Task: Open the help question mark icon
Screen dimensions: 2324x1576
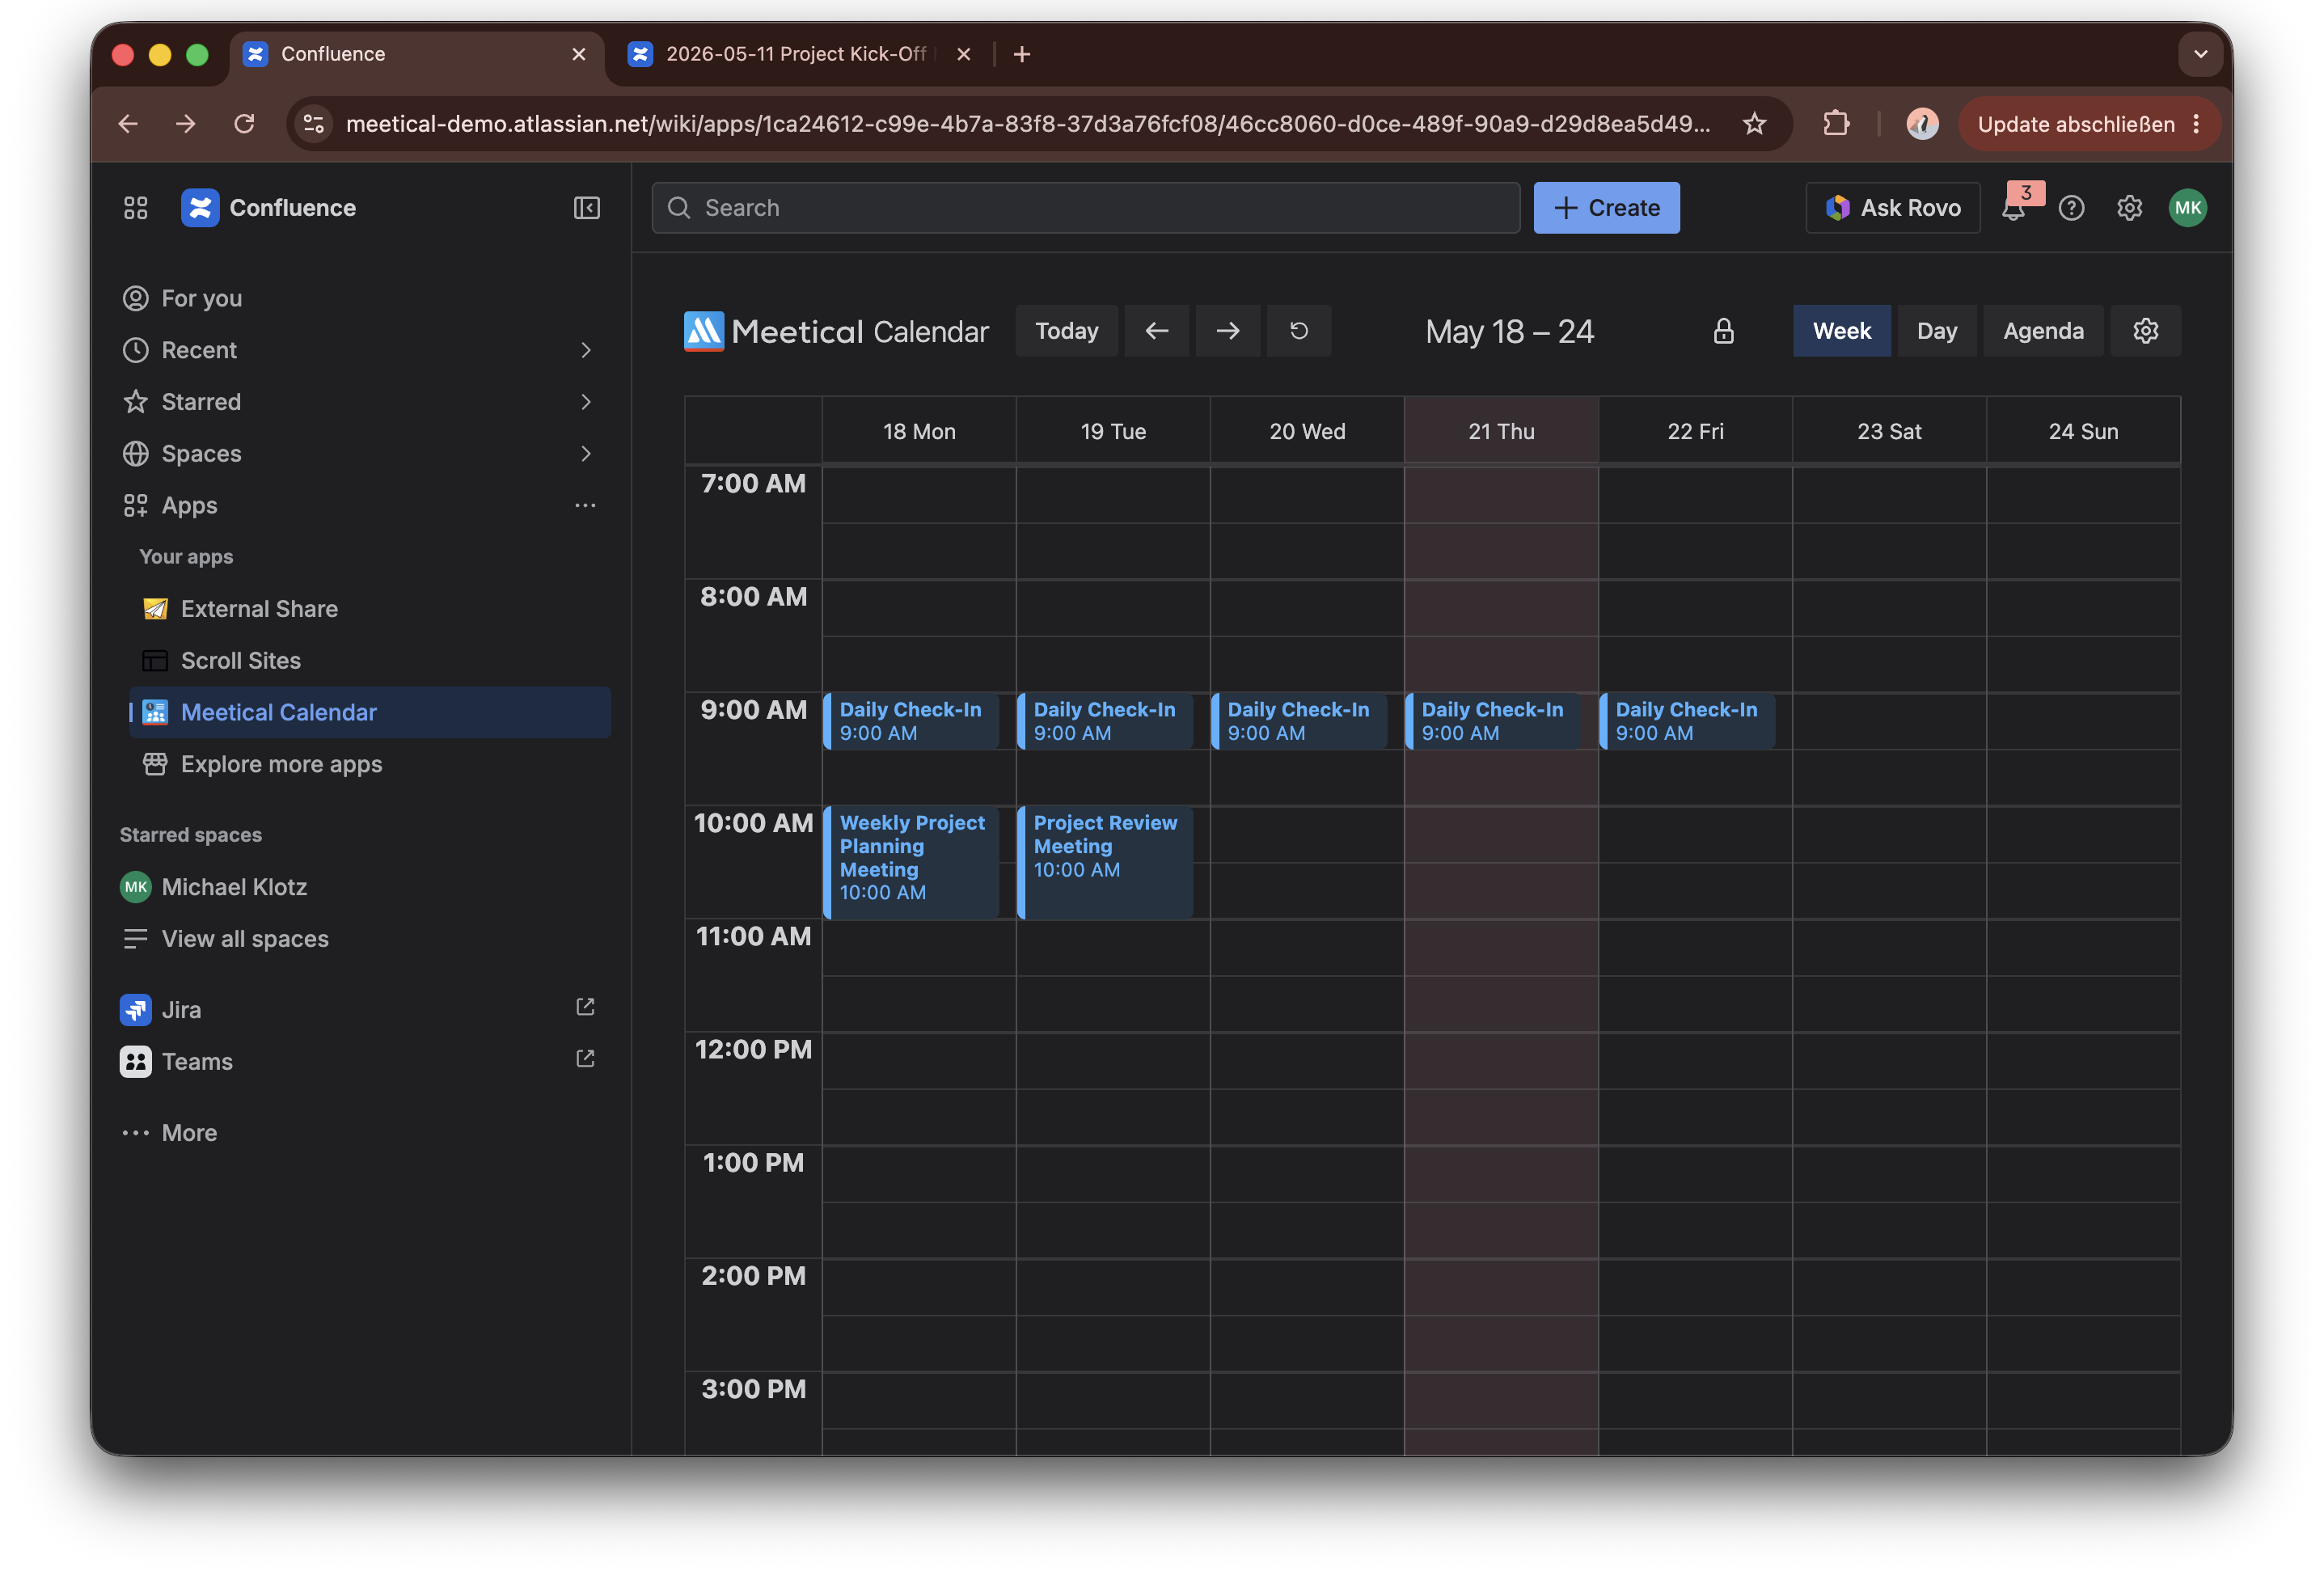Action: pyautogui.click(x=2071, y=208)
